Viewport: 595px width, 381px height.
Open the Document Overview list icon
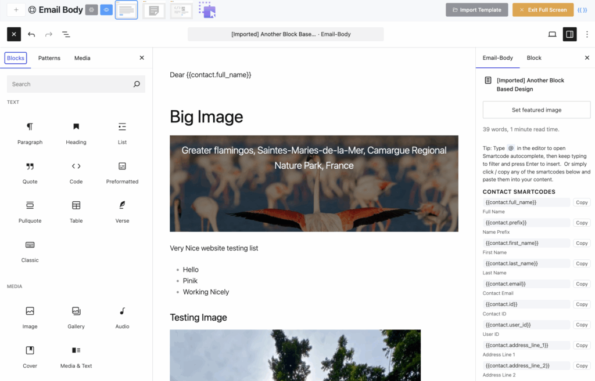(x=66, y=34)
